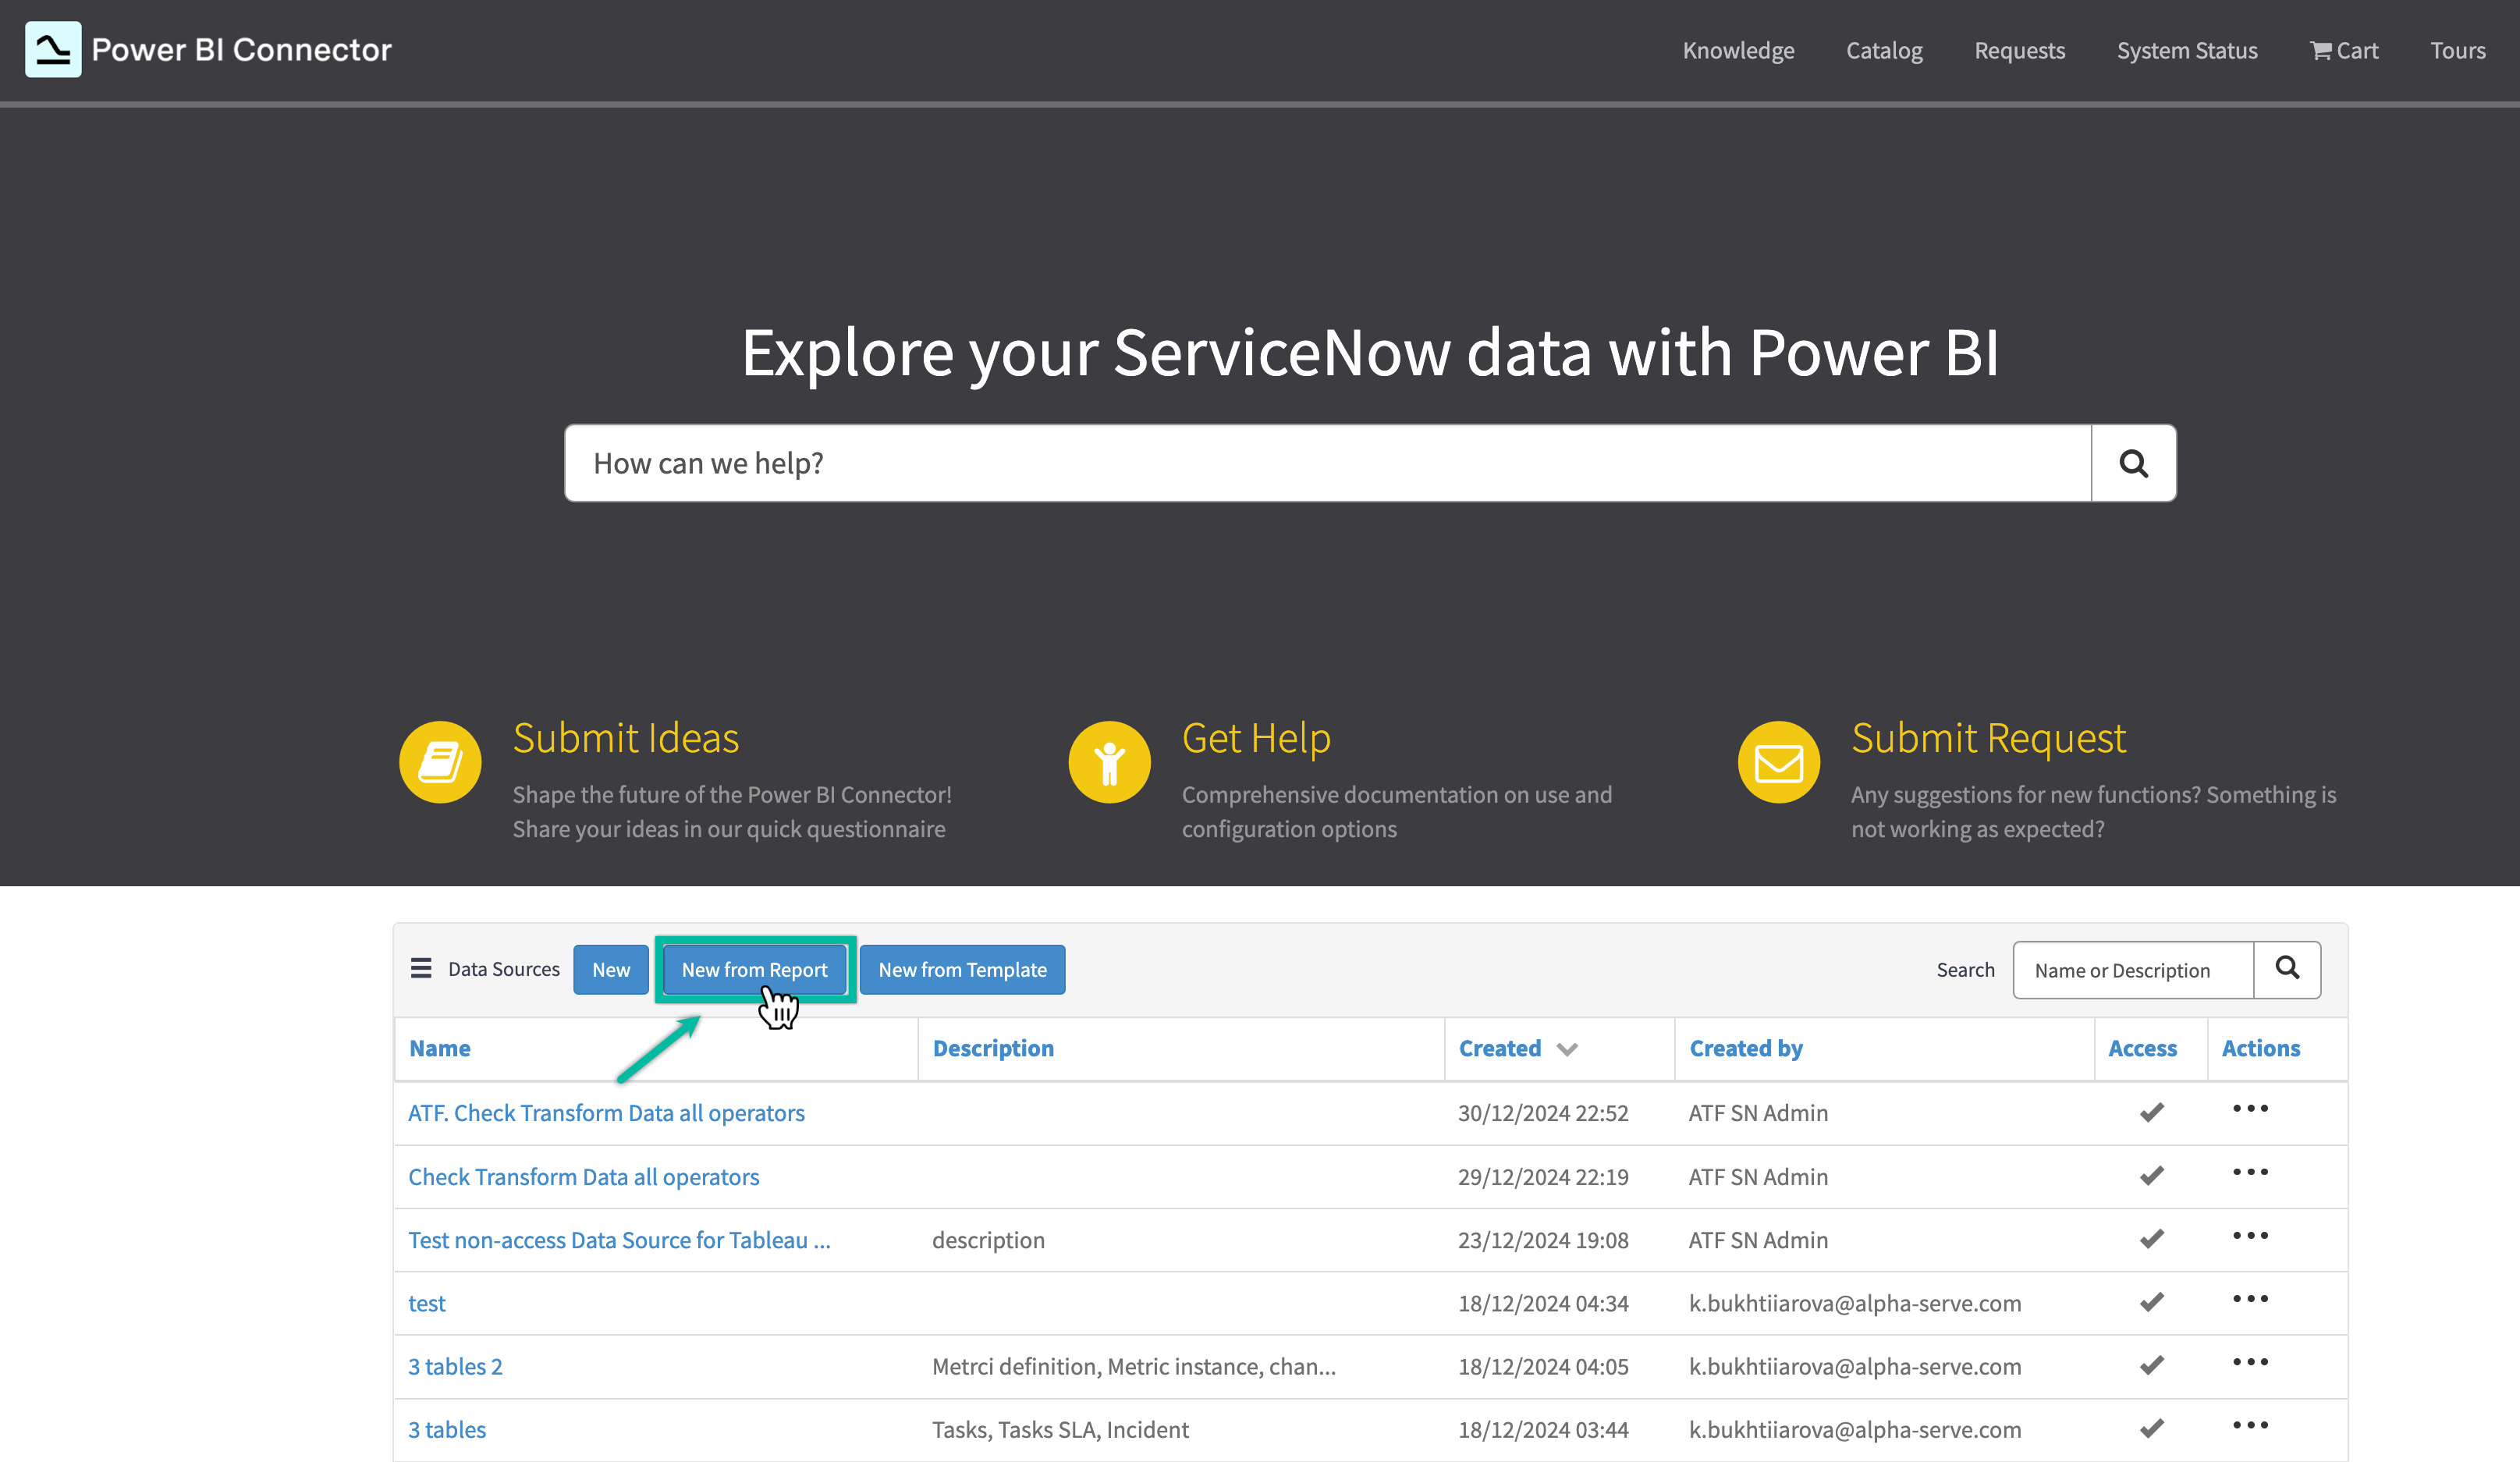Click the Power BI Connector logo icon
The width and height of the screenshot is (2520, 1462).
click(53, 49)
